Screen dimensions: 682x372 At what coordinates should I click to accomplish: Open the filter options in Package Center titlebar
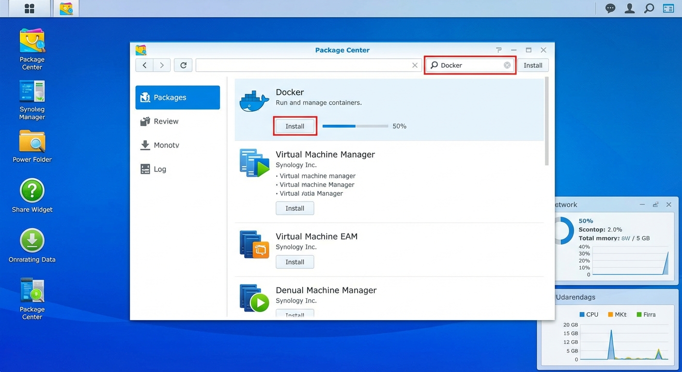[498, 50]
